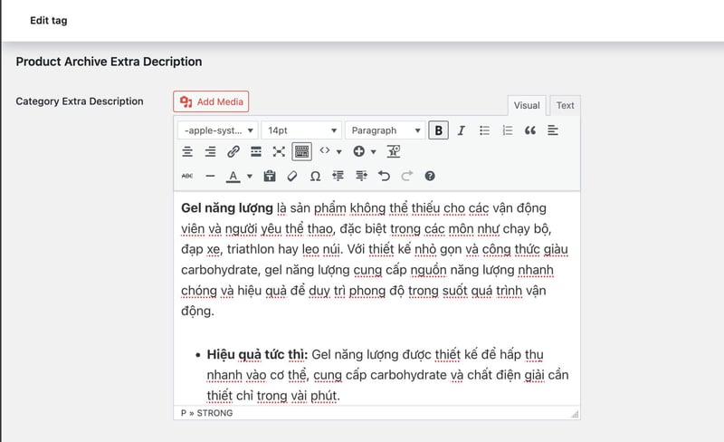Insert a Read More tag
Viewport: 724px width, 442px height.
pos(256,151)
